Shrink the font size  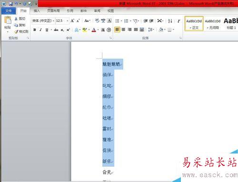tap(78, 21)
